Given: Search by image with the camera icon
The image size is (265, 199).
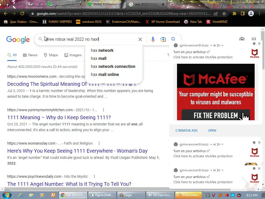Looking at the screenshot, I should pos(163,39).
